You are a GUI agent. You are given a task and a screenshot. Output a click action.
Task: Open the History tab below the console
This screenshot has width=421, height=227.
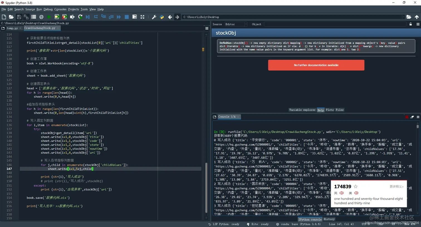[329, 219]
